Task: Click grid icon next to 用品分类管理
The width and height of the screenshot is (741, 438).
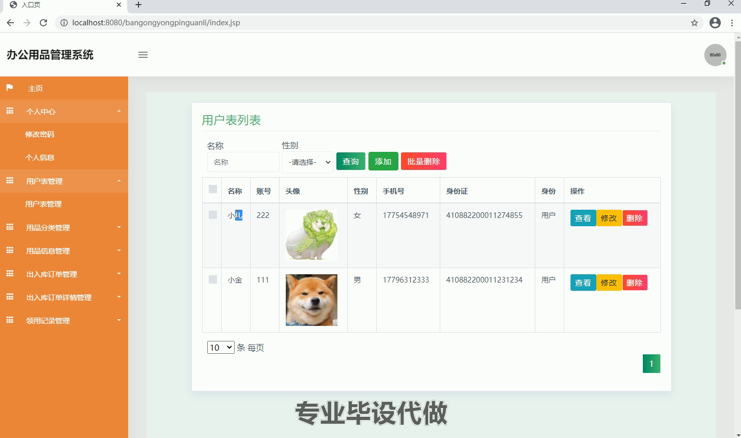Action: click(9, 227)
